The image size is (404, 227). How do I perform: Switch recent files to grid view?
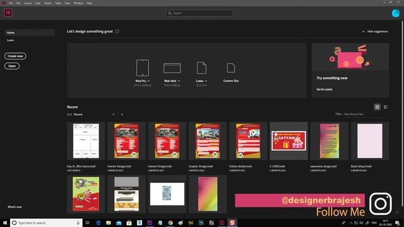pyautogui.click(x=377, y=107)
